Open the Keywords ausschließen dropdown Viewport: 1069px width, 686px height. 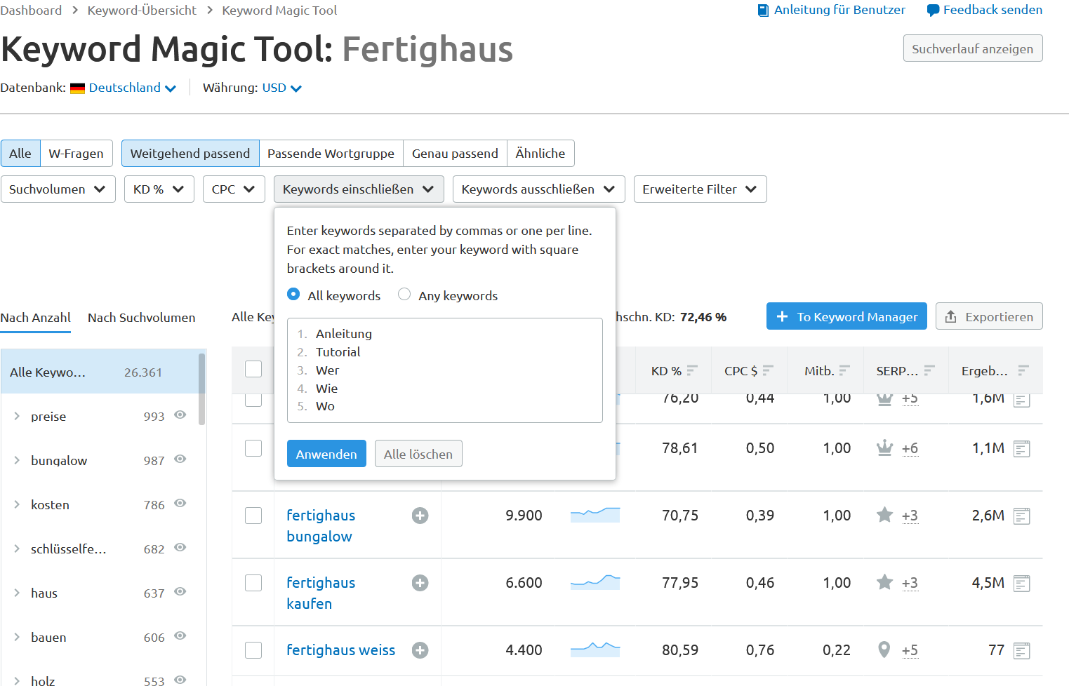[538, 189]
